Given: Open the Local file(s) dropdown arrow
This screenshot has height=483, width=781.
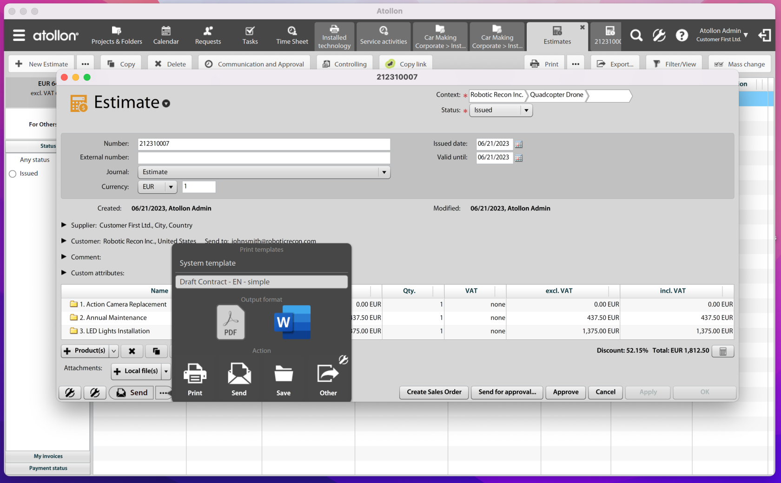Looking at the screenshot, I should click(x=166, y=371).
